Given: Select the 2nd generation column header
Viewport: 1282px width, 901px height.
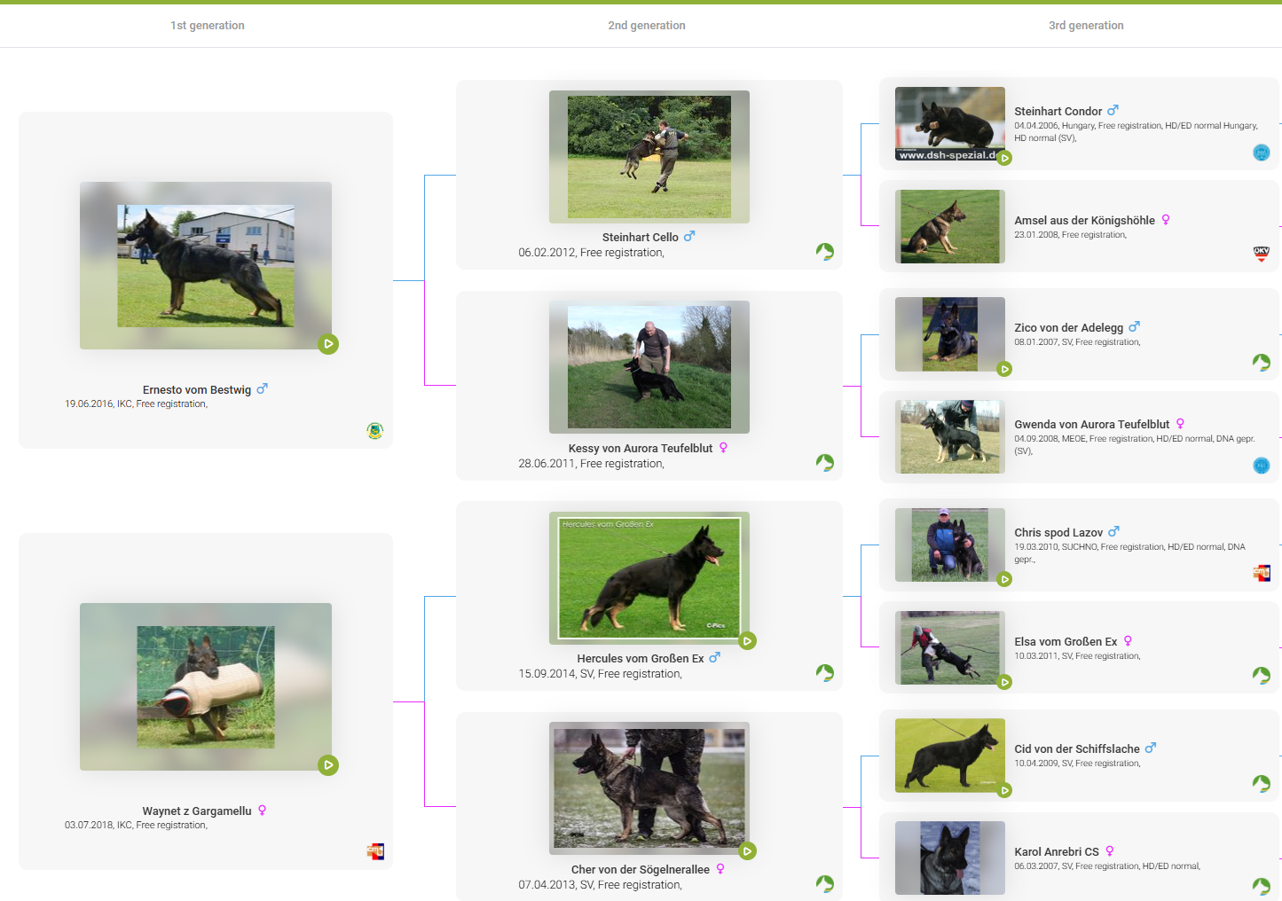Looking at the screenshot, I should point(646,26).
